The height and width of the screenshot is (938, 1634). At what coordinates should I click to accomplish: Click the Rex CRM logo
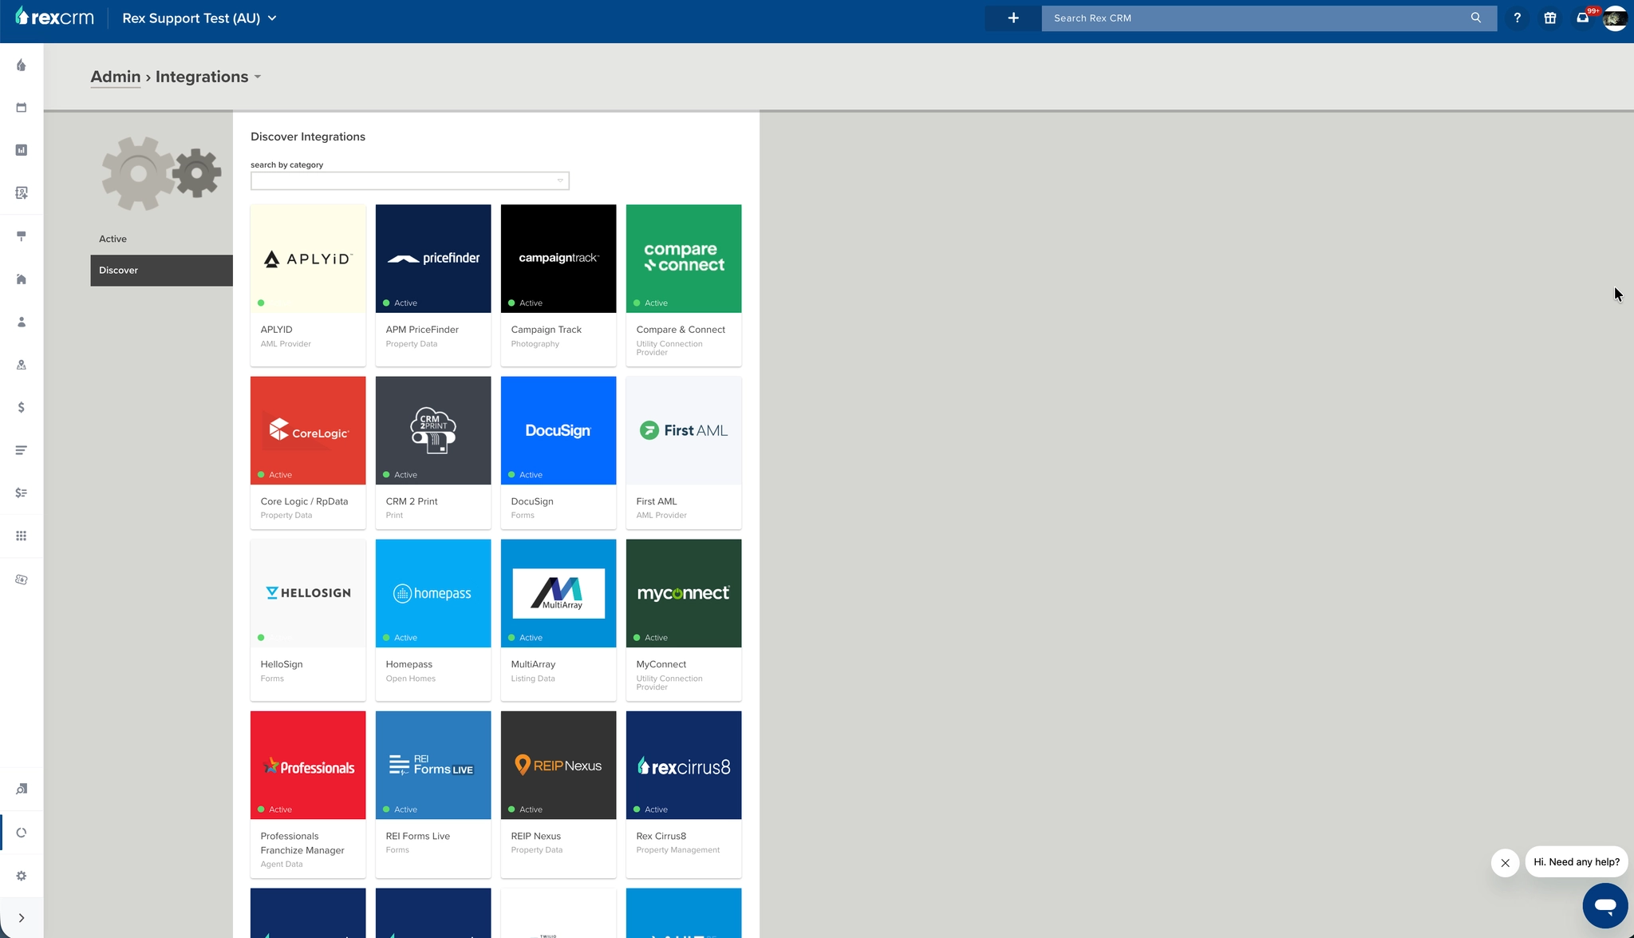click(54, 18)
